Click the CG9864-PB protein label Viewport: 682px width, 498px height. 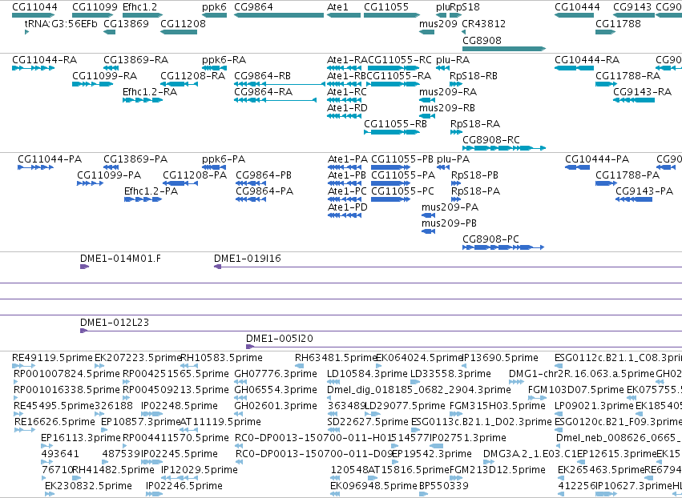click(x=264, y=175)
